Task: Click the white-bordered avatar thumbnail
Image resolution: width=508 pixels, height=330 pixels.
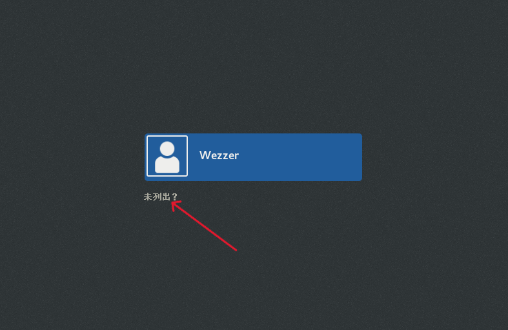Action: (x=167, y=156)
